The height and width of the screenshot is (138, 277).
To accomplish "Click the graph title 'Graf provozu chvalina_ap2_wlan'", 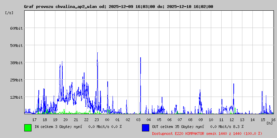I will click(60, 7).
